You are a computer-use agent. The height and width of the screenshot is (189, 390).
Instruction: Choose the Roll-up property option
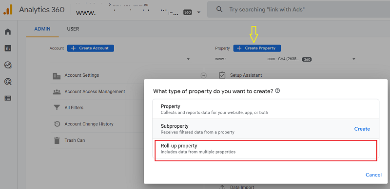[x=266, y=148]
